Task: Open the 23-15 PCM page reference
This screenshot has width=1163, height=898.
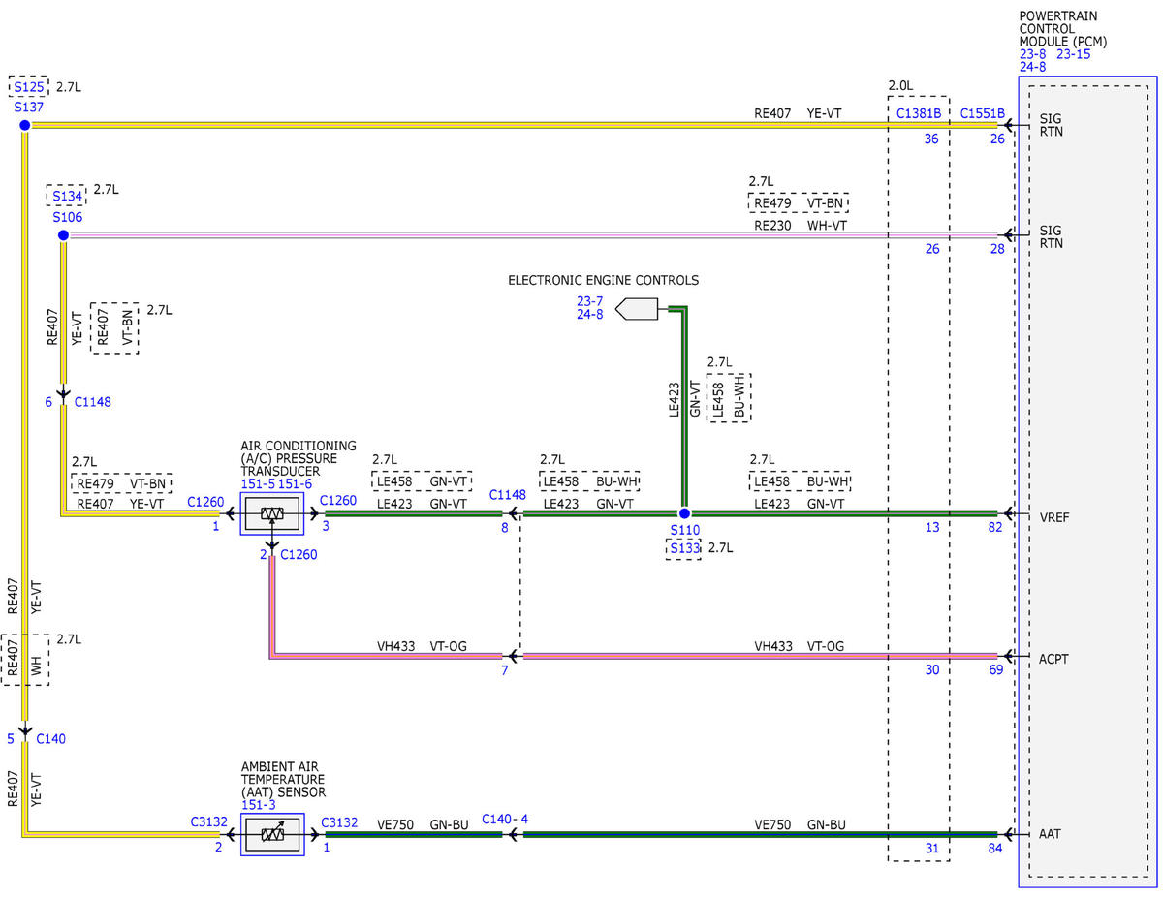Action: pyautogui.click(x=1073, y=55)
